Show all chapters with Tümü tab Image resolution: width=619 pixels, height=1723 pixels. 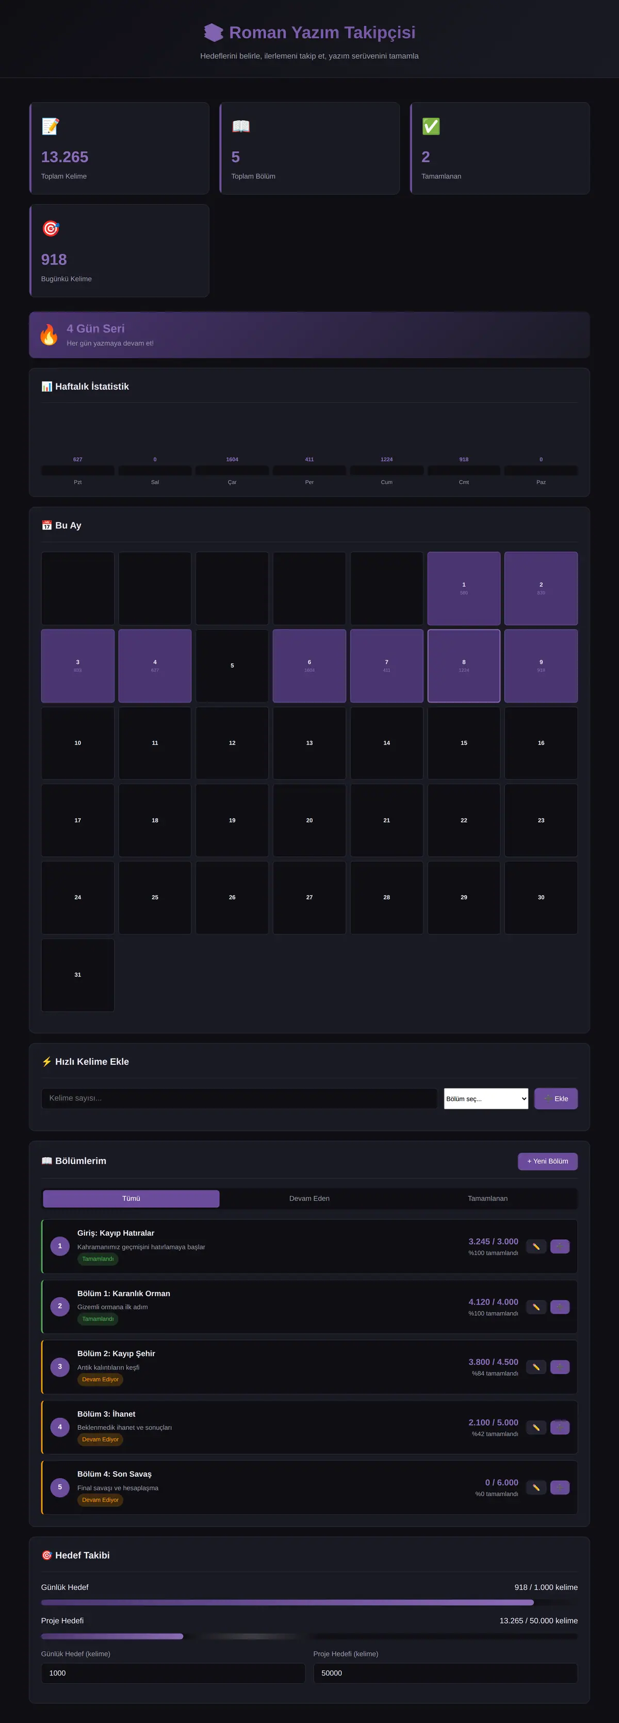click(x=131, y=1199)
